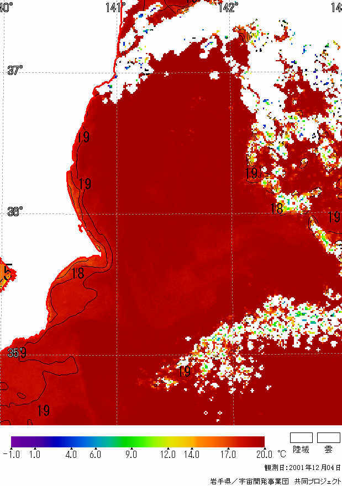The image size is (342, 486).
Task: Click the 142° longitude label
Action: [228, 7]
